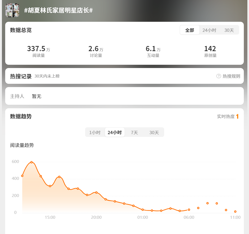Click the chart data point at 20:00
This screenshot has height=234, width=249.
coord(96,192)
